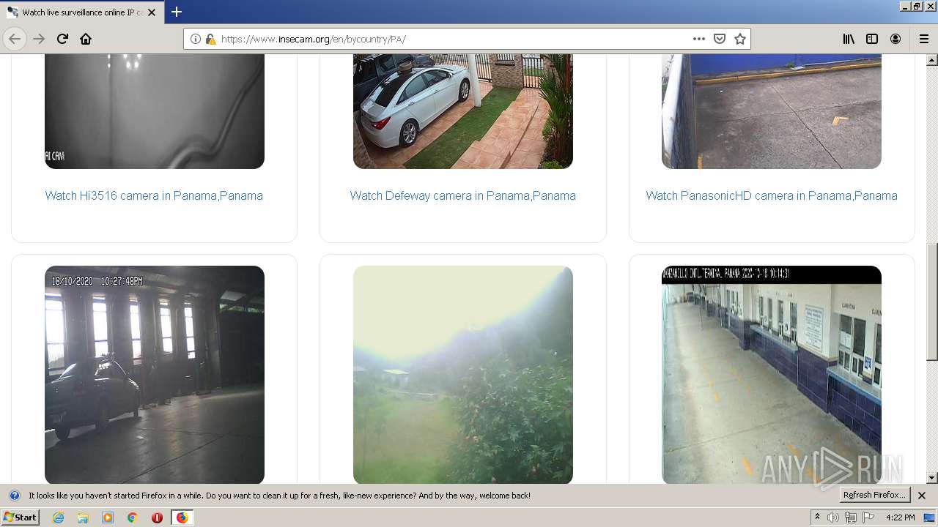Open the Firefox account icon
The height and width of the screenshot is (527, 938).
pos(895,39)
